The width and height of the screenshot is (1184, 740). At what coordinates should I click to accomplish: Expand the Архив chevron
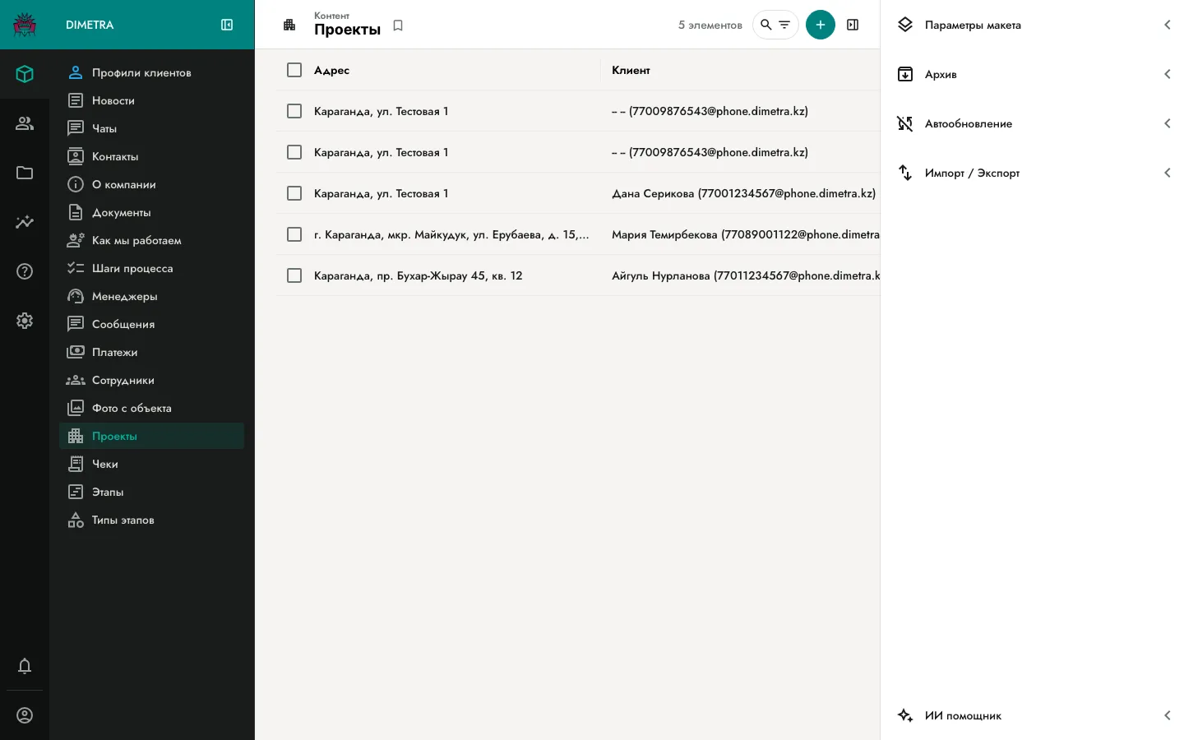1167,74
